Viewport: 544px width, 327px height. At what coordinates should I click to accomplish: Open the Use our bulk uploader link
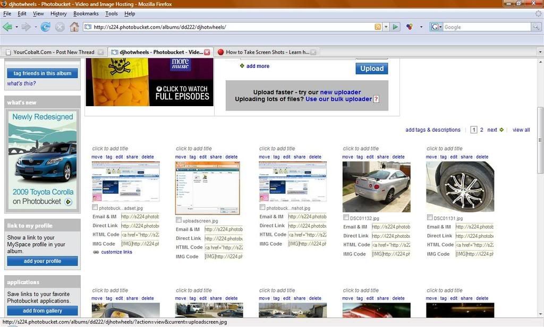338,99
